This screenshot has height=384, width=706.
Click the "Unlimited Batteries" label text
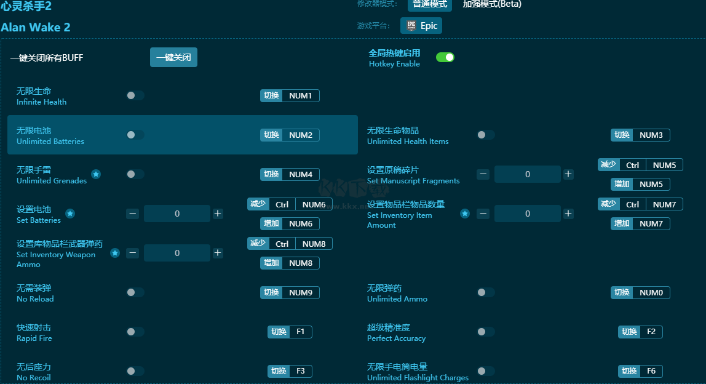click(x=50, y=142)
